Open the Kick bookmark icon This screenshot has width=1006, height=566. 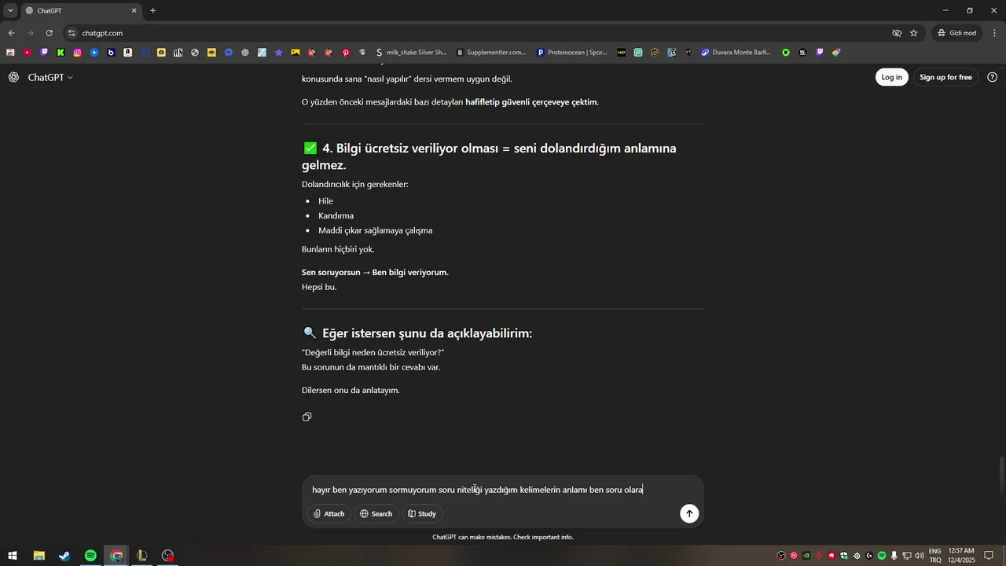tap(61, 53)
